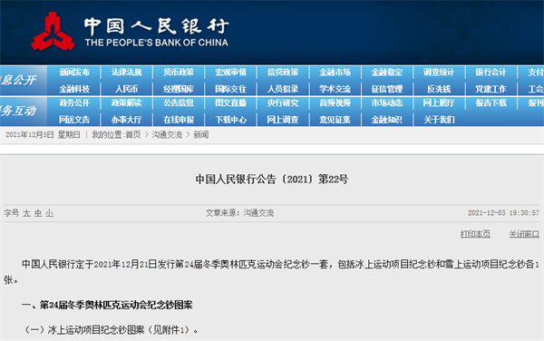The width and height of the screenshot is (544, 341).
Task: Open 在线申报 menu item
Action: (x=179, y=120)
